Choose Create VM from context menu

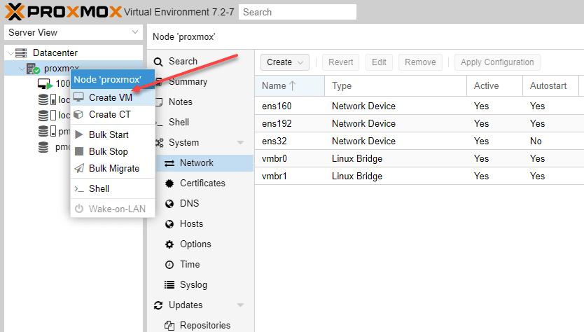(x=110, y=97)
